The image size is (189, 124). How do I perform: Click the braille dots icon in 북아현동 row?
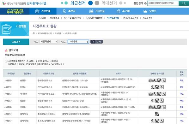coord(159,94)
